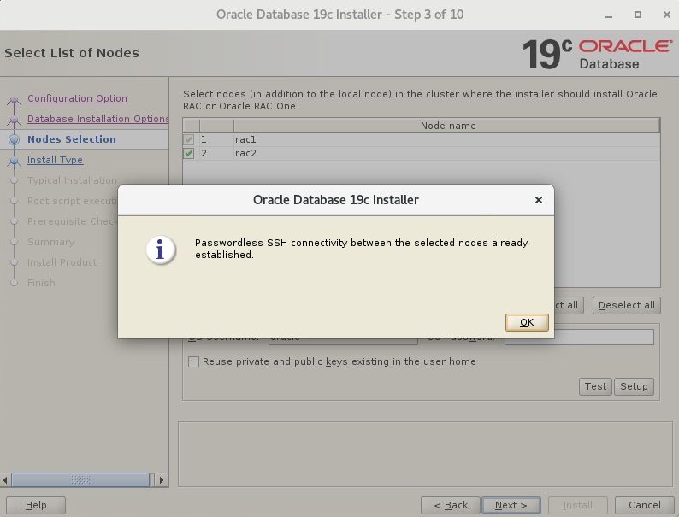
Task: Click the Back button
Action: coord(449,505)
